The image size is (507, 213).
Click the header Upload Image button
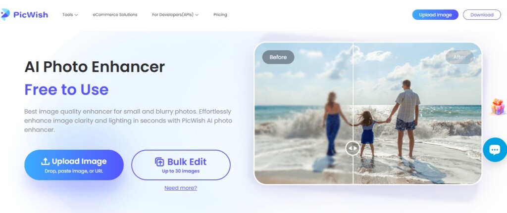point(435,14)
